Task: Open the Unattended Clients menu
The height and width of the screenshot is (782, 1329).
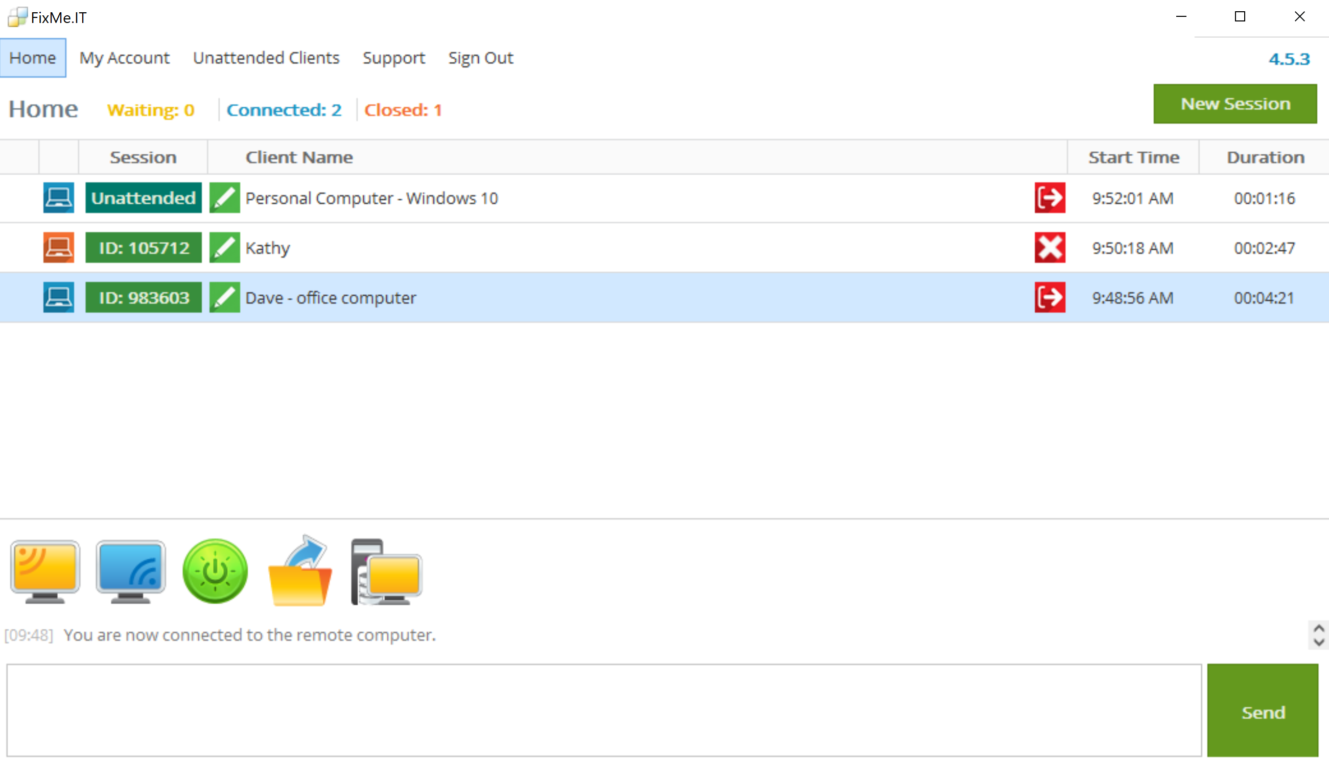Action: click(x=266, y=58)
